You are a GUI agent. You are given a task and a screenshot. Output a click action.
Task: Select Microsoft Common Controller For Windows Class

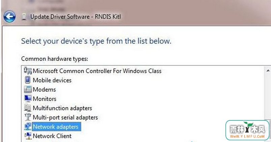pyautogui.click(x=97, y=71)
